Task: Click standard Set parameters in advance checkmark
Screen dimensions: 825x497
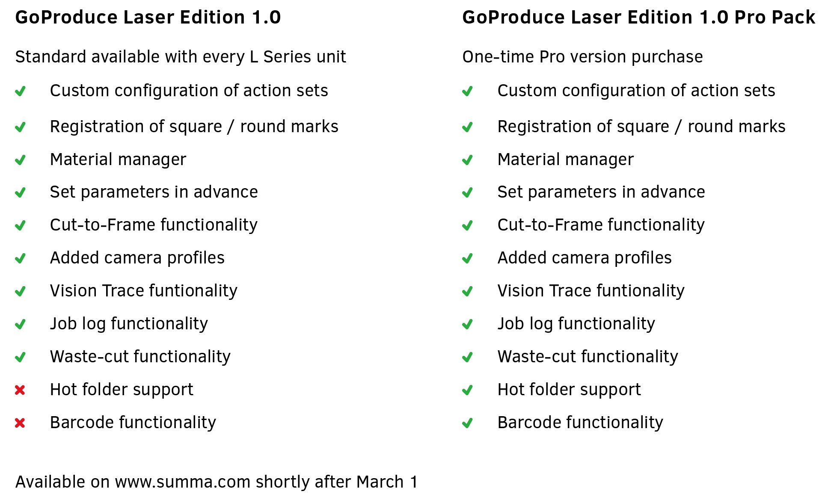Action: coord(21,192)
